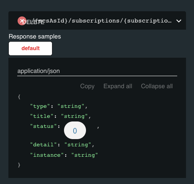The height and width of the screenshot is (184, 194).
Task: Click the red DELETE method badge
Action: 22,21
